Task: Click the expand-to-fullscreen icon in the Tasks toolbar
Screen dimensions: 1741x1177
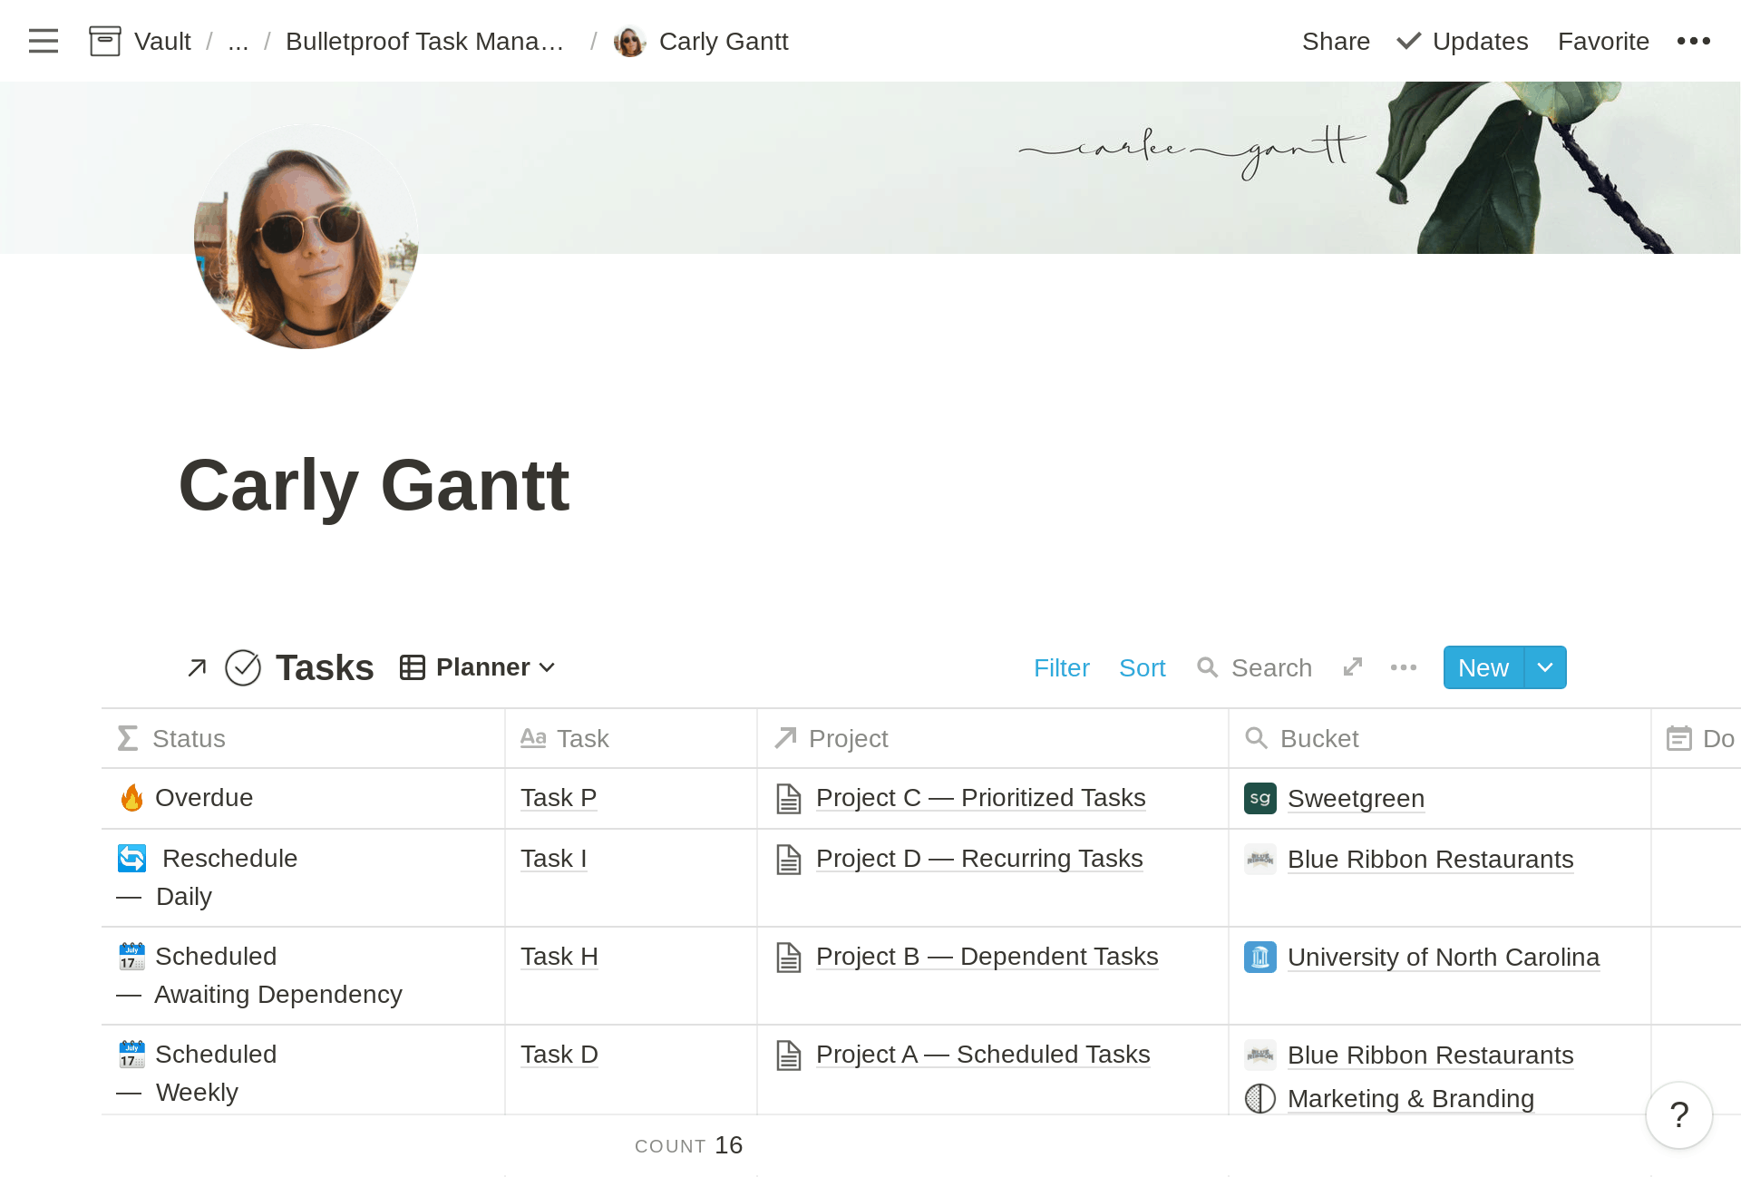Action: (1352, 666)
